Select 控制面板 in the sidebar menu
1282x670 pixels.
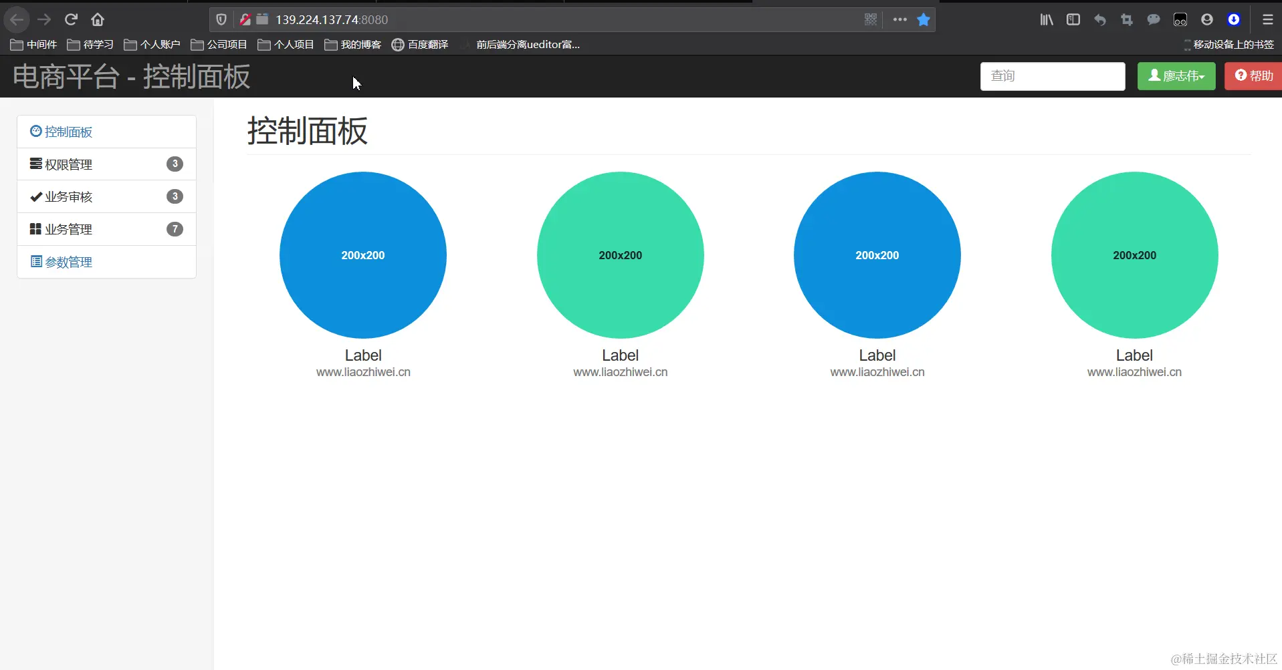coord(106,132)
